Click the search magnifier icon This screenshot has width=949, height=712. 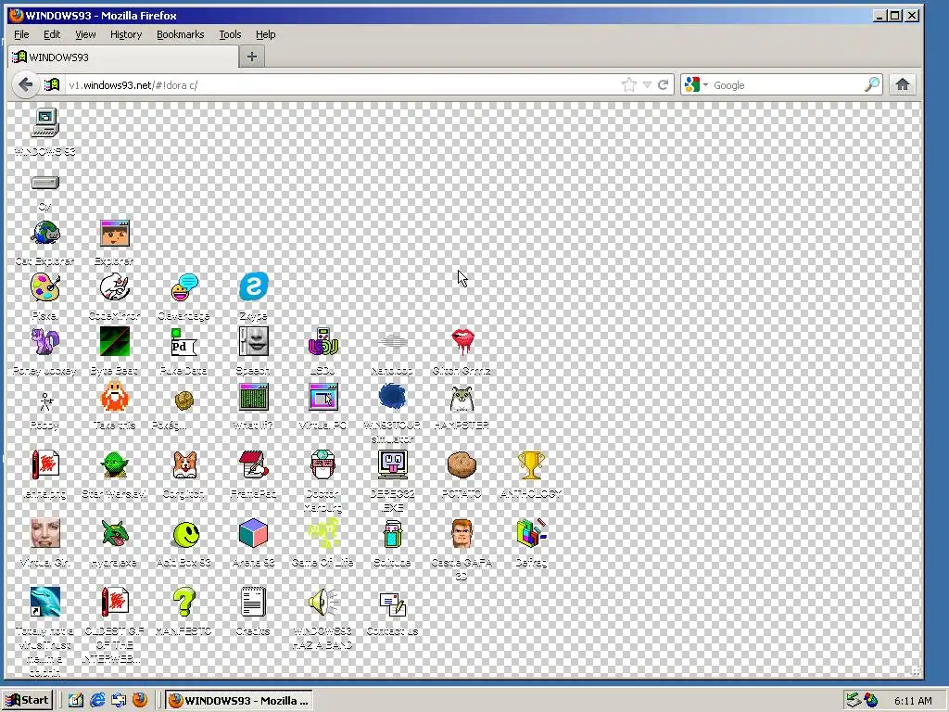click(x=872, y=84)
